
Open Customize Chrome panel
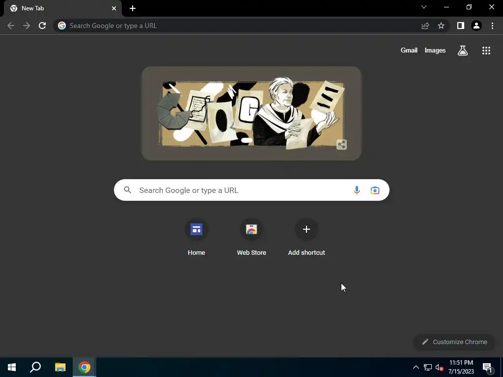[455, 342]
